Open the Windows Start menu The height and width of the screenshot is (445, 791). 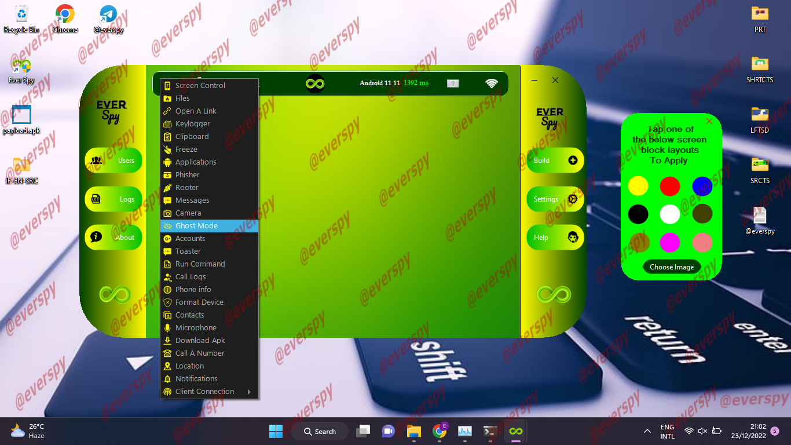[x=276, y=431]
